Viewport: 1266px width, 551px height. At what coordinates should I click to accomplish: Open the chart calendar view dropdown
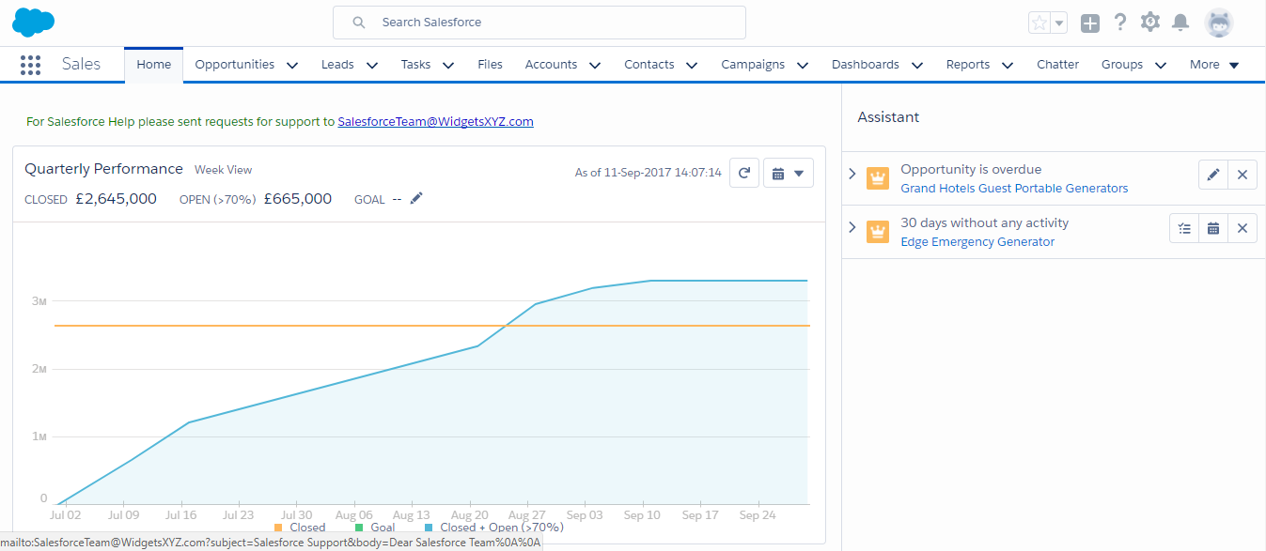point(789,173)
